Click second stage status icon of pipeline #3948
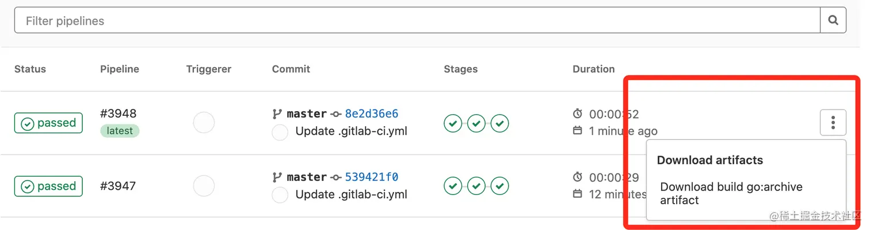 [x=476, y=123]
